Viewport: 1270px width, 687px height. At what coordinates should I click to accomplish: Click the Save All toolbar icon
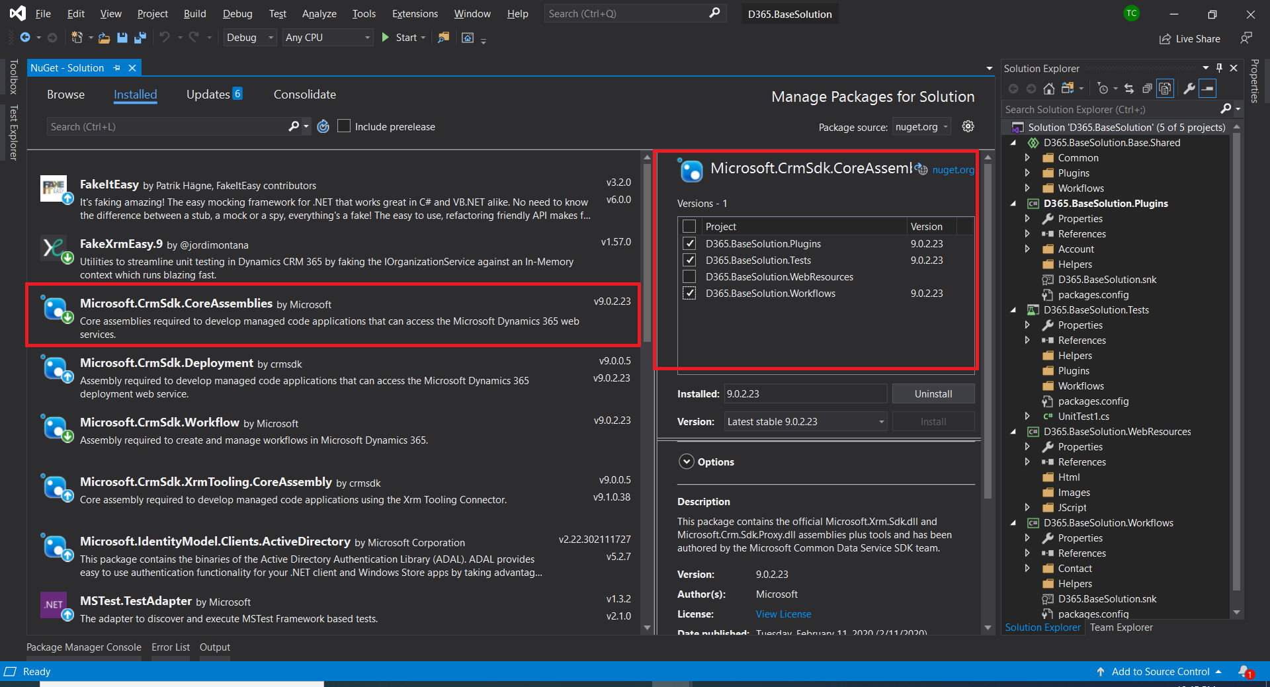point(140,38)
